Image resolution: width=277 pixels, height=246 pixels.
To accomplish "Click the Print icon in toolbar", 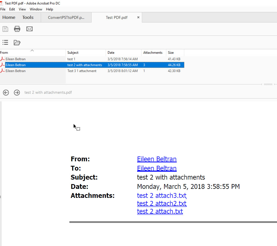I will [17, 29].
